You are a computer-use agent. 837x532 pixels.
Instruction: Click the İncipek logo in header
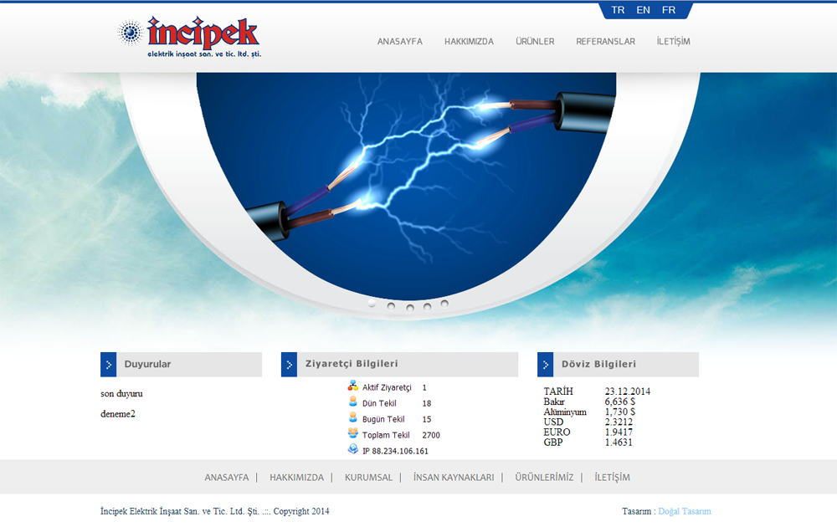click(x=189, y=37)
